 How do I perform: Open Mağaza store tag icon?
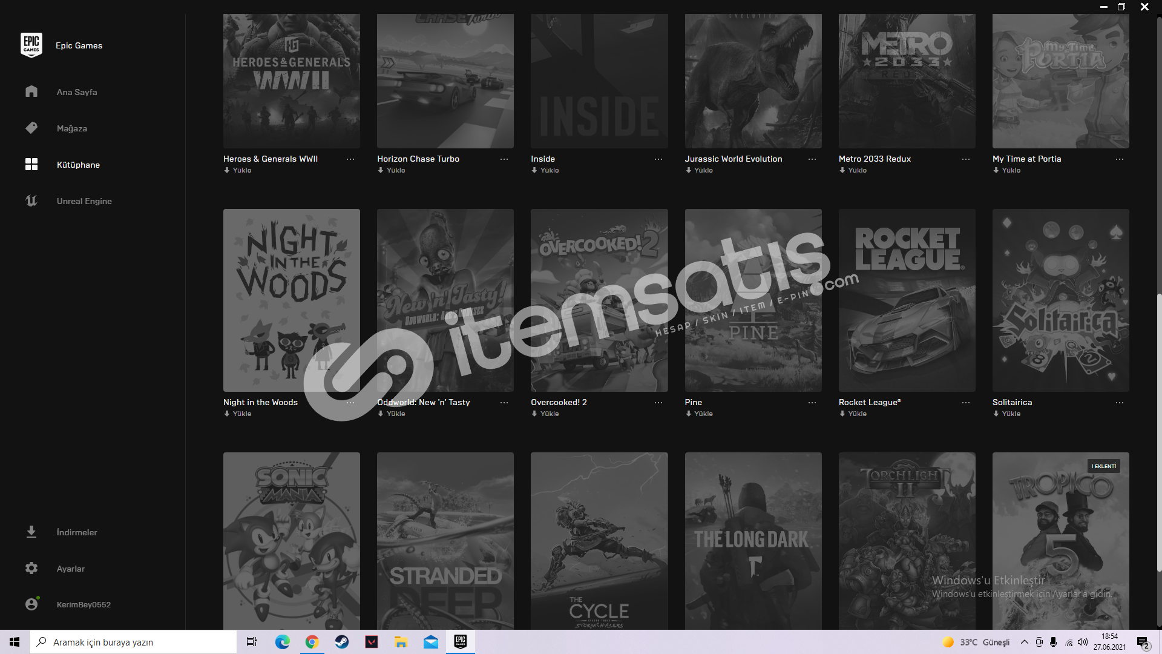click(31, 128)
